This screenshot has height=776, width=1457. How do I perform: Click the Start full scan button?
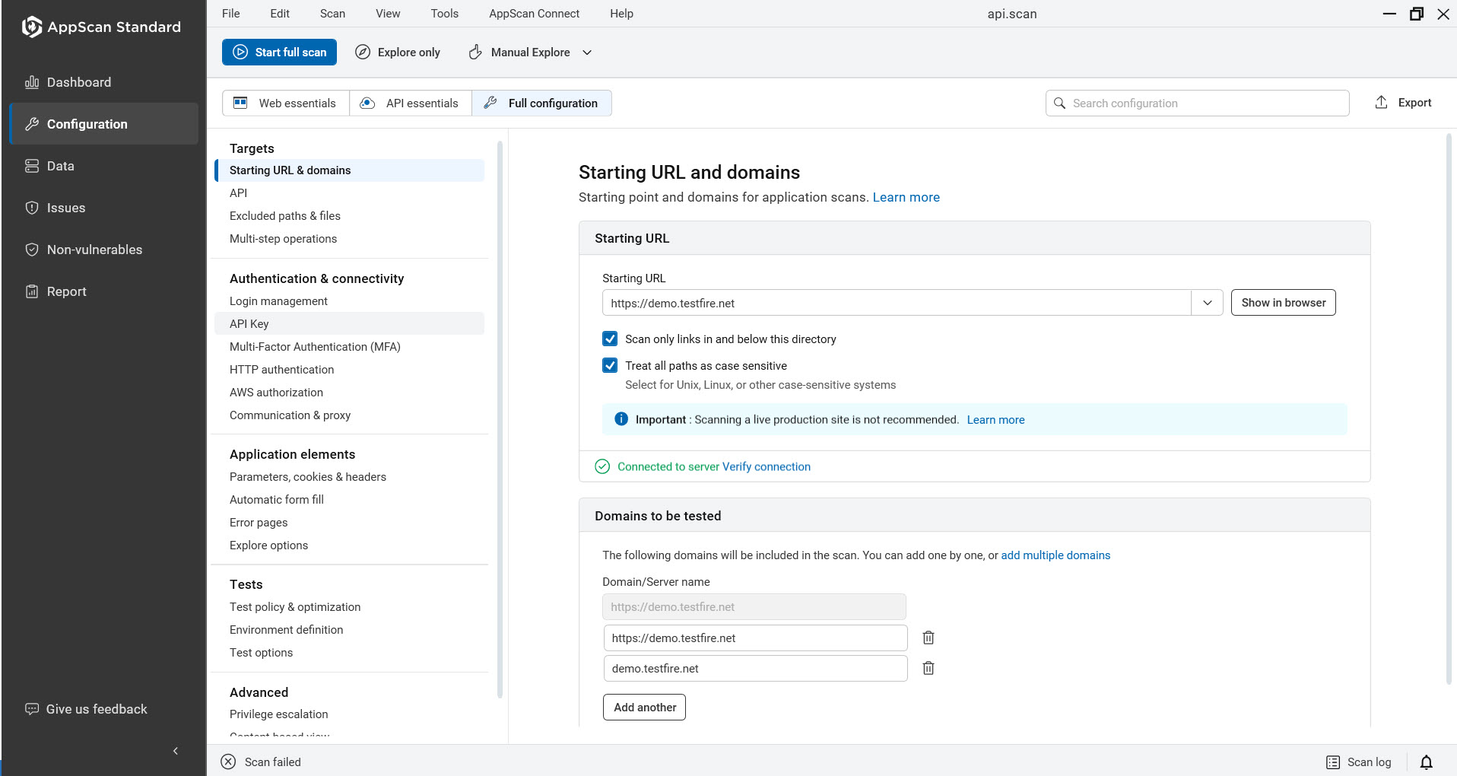click(279, 52)
